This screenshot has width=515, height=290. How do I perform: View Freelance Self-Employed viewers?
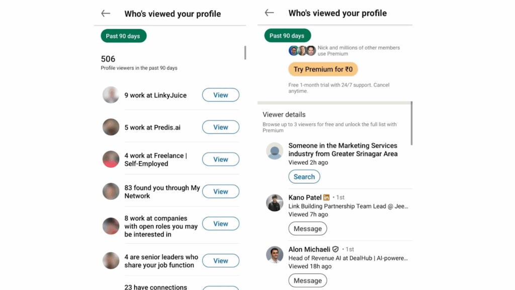[x=220, y=160]
